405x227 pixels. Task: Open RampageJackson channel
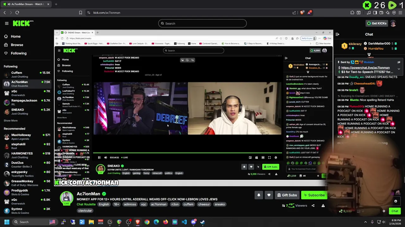pyautogui.click(x=27, y=102)
